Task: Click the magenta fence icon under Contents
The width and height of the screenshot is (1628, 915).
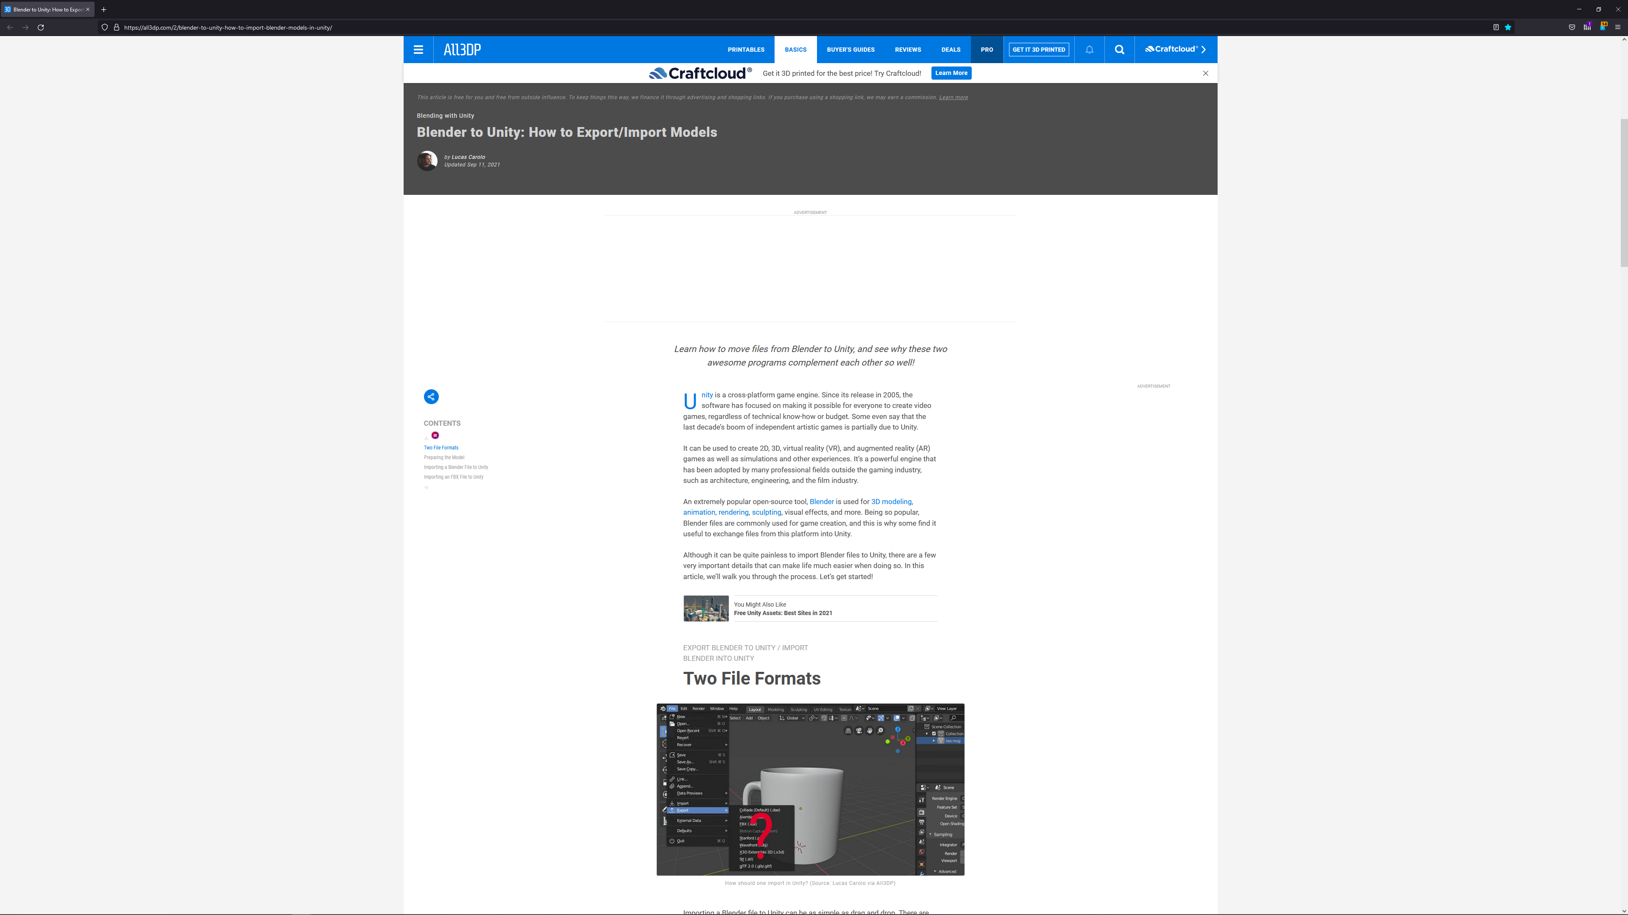Action: tap(435, 435)
